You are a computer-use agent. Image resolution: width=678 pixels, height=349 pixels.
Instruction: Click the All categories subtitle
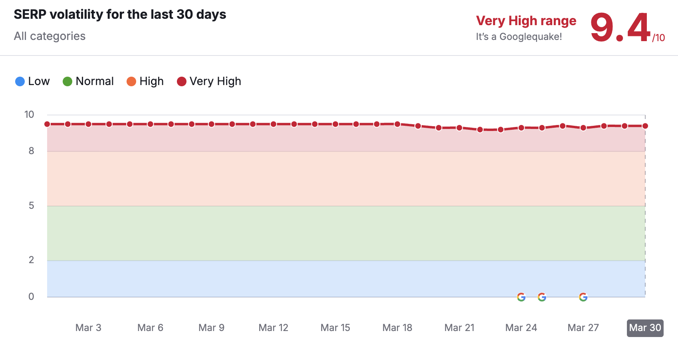(x=50, y=36)
